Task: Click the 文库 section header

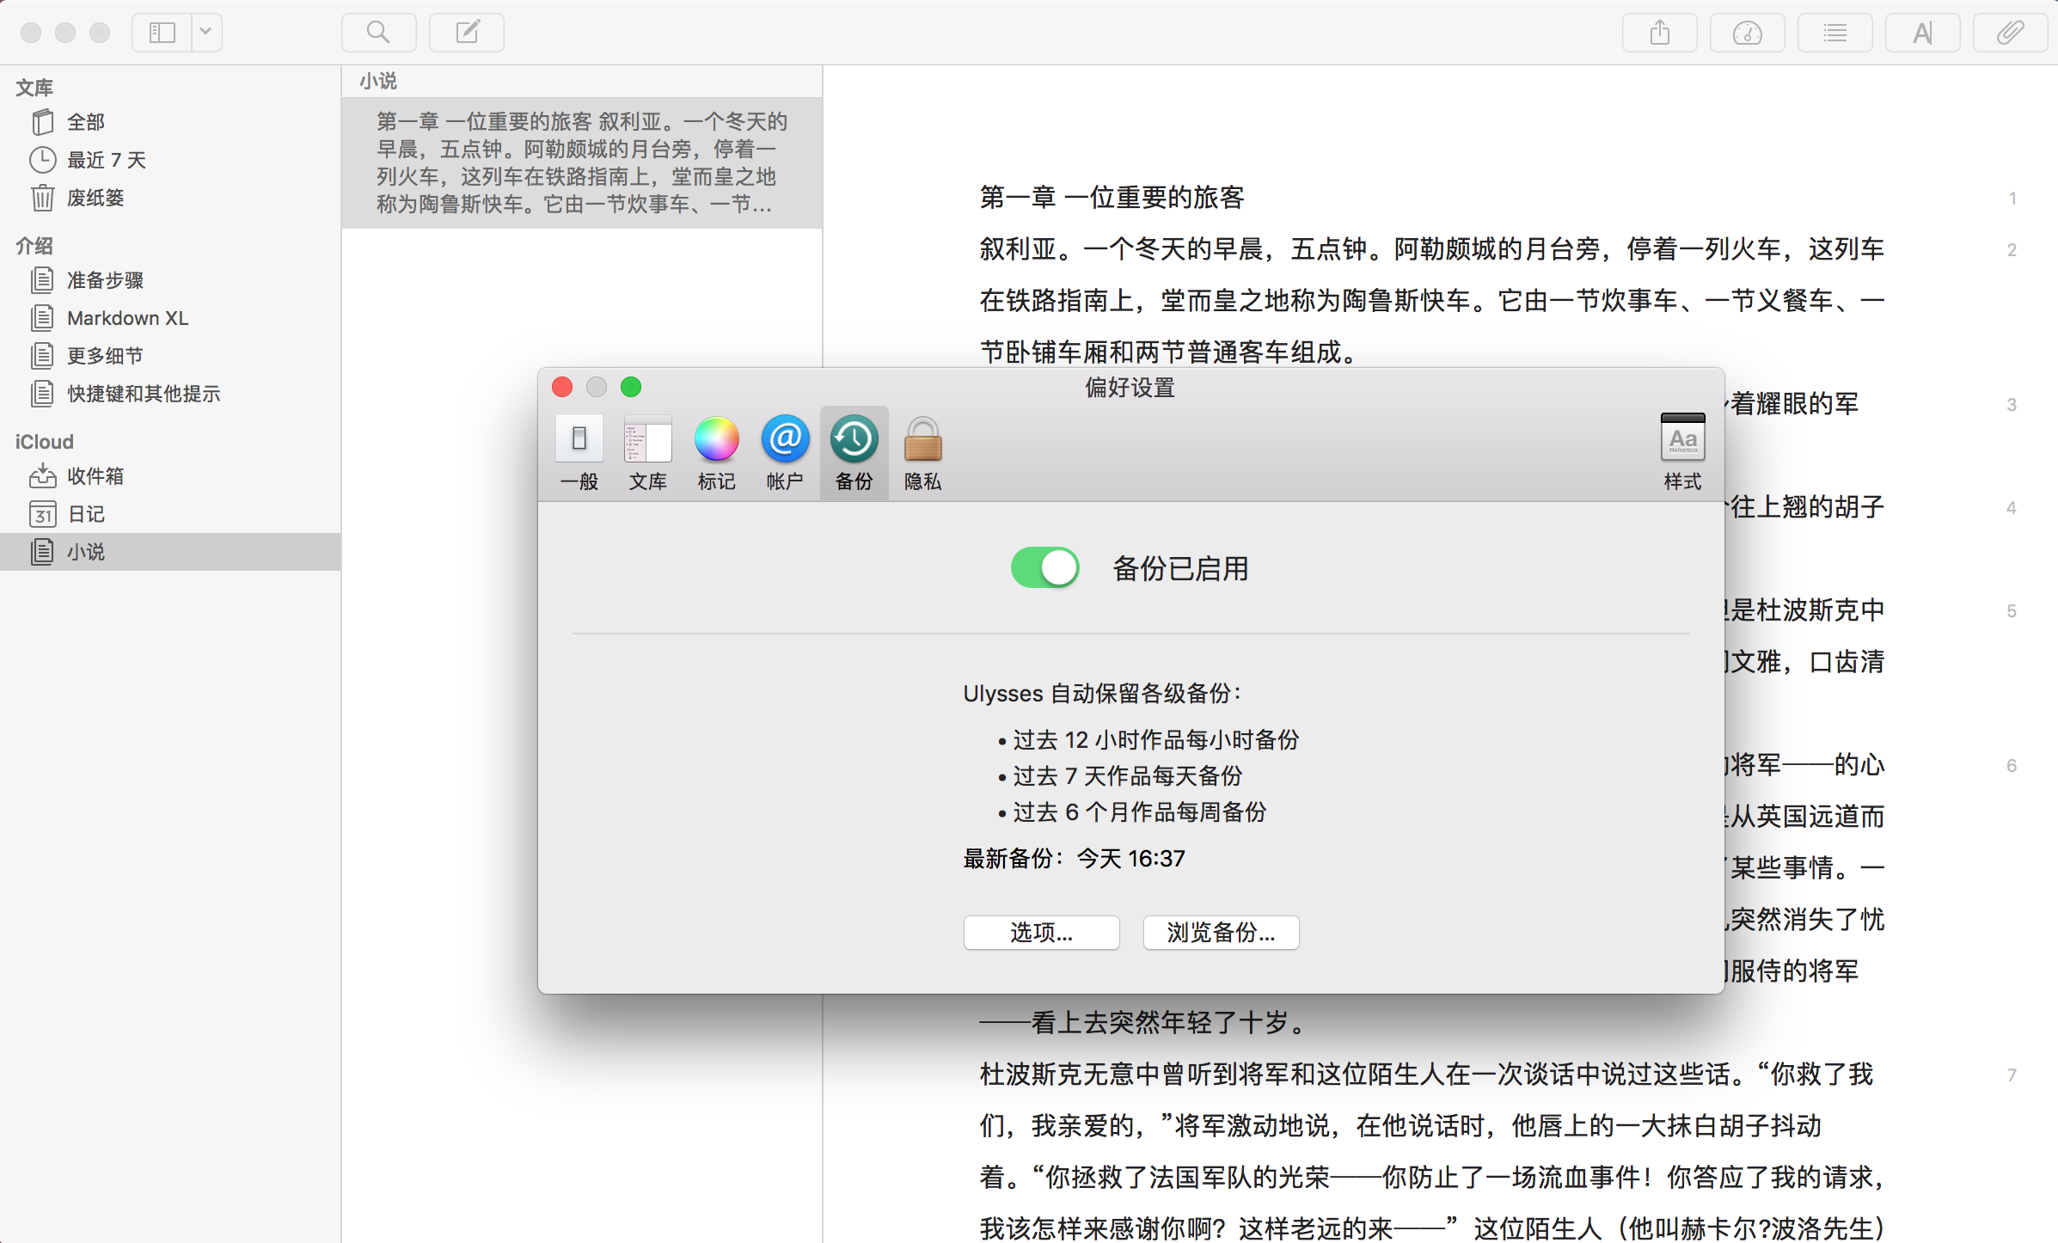Action: [x=34, y=88]
